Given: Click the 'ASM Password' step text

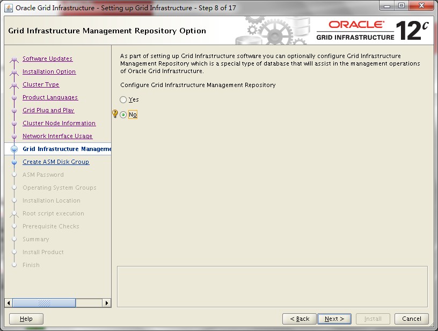Looking at the screenshot, I should click(x=43, y=175).
